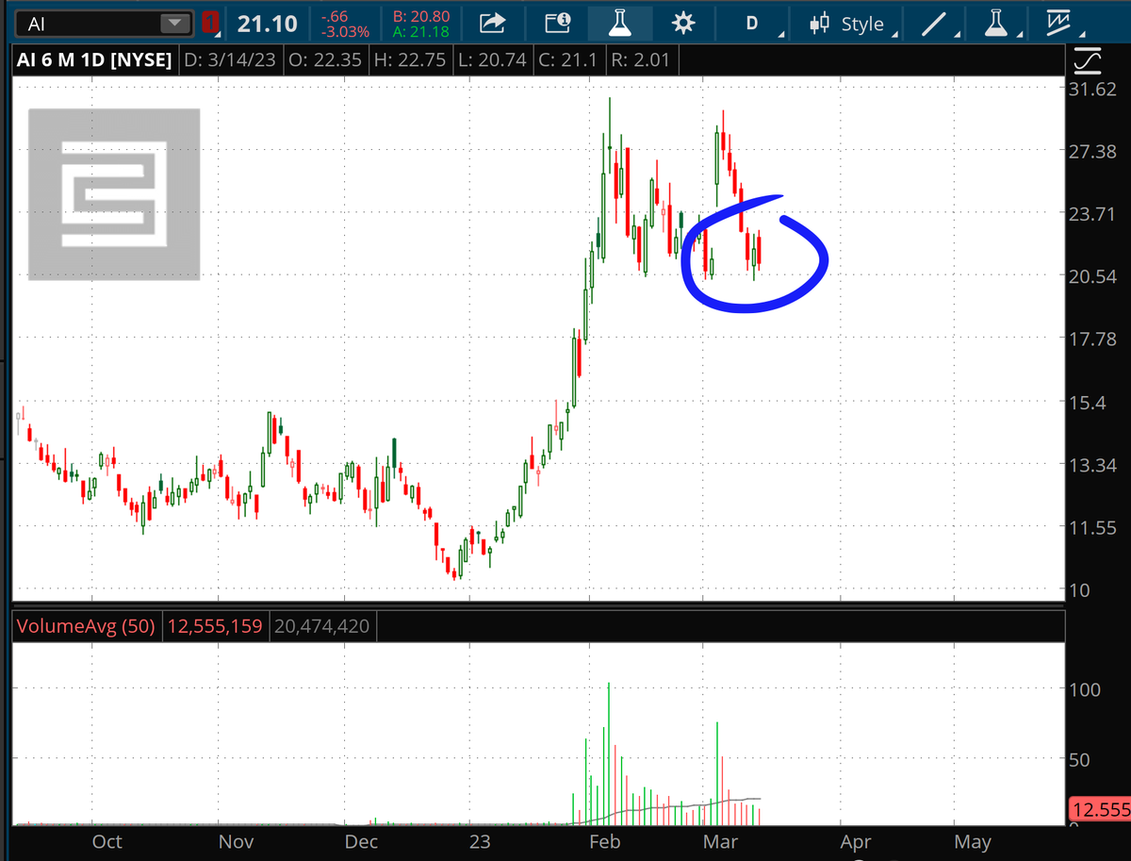This screenshot has width=1131, height=861.
Task: Click the ask value A: 21.18
Action: [x=420, y=33]
